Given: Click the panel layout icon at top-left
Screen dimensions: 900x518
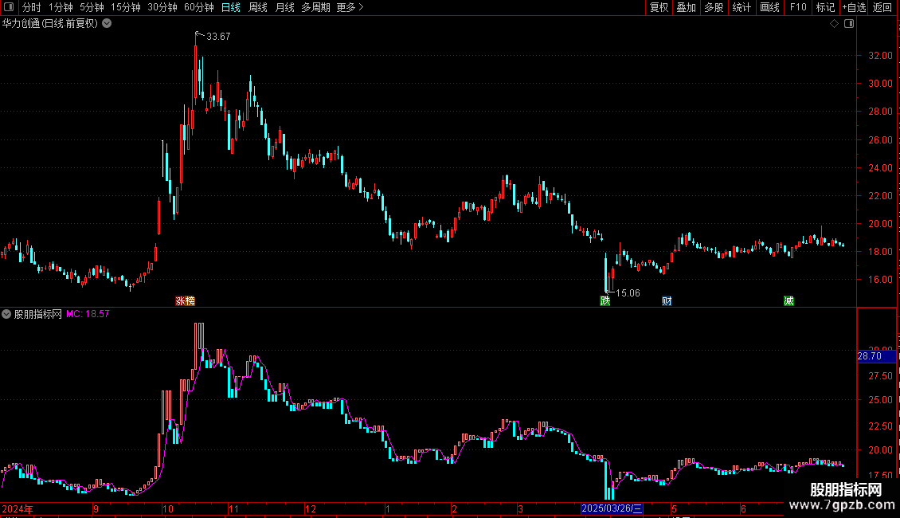Looking at the screenshot, I should pyautogui.click(x=9, y=7).
